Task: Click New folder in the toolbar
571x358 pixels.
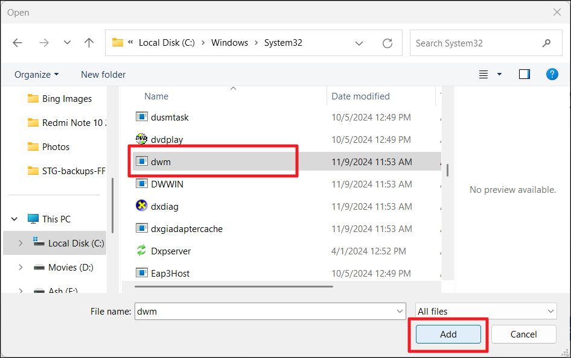Action: [103, 74]
